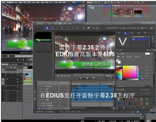Viewport: 156px width, 122px height.
Task: Click the cyan vertical hue slider
Action: (x=138, y=72)
